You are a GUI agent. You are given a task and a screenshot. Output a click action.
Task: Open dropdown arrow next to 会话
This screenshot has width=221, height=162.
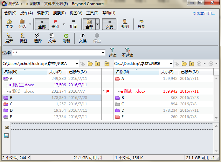click(30, 24)
